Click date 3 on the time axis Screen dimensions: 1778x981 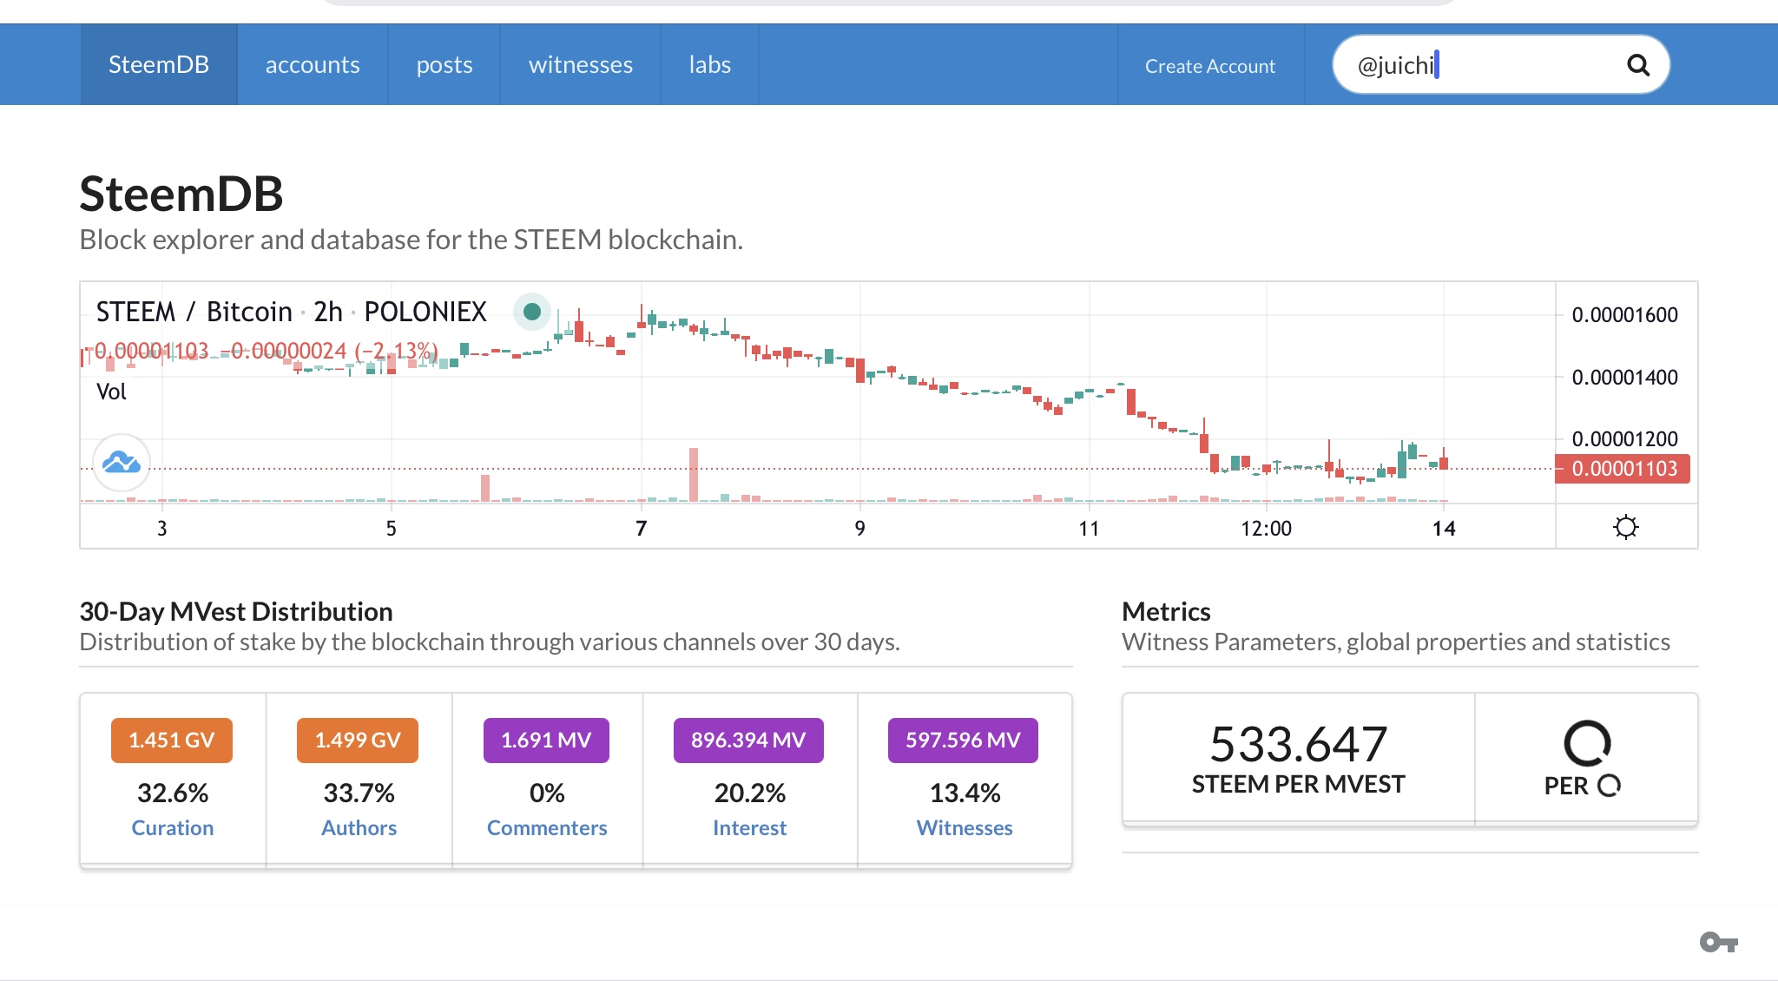point(161,529)
